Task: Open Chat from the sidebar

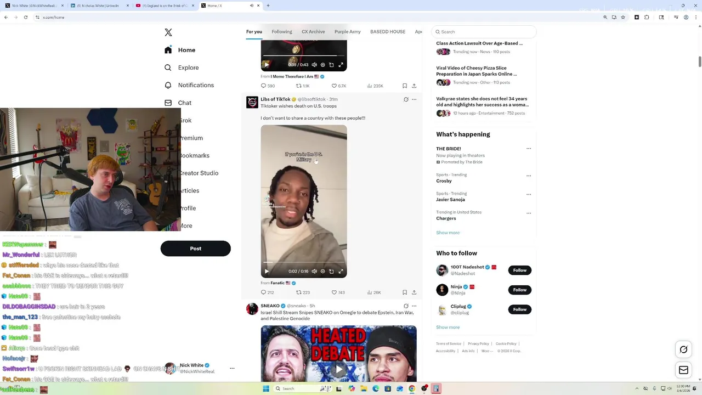Action: click(x=178, y=103)
